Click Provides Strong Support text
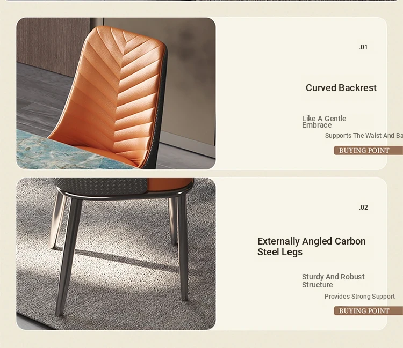403x348 pixels. pyautogui.click(x=359, y=297)
